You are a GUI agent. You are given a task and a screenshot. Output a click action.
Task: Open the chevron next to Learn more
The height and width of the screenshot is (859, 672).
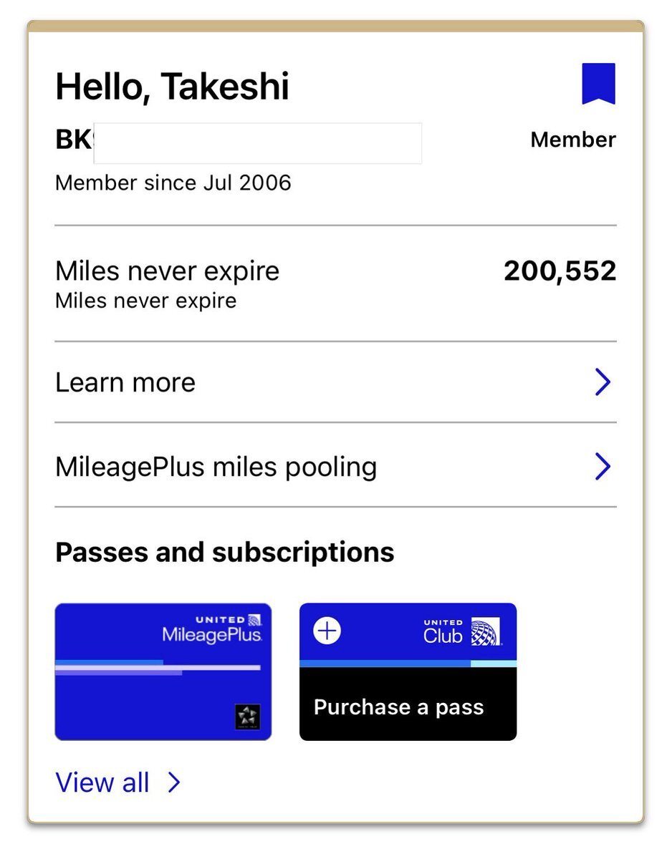click(x=603, y=383)
